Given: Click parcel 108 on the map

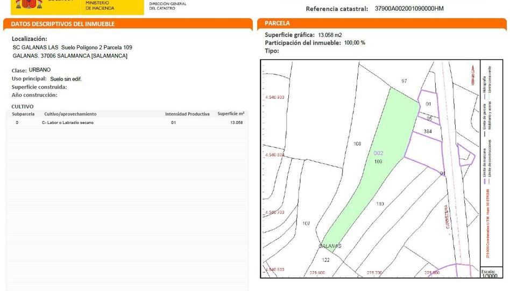Looking at the screenshot, I should tap(357, 143).
